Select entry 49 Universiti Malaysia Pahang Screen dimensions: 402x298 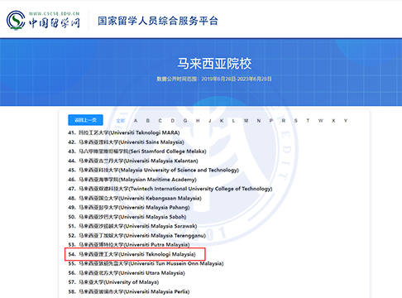tap(129, 208)
